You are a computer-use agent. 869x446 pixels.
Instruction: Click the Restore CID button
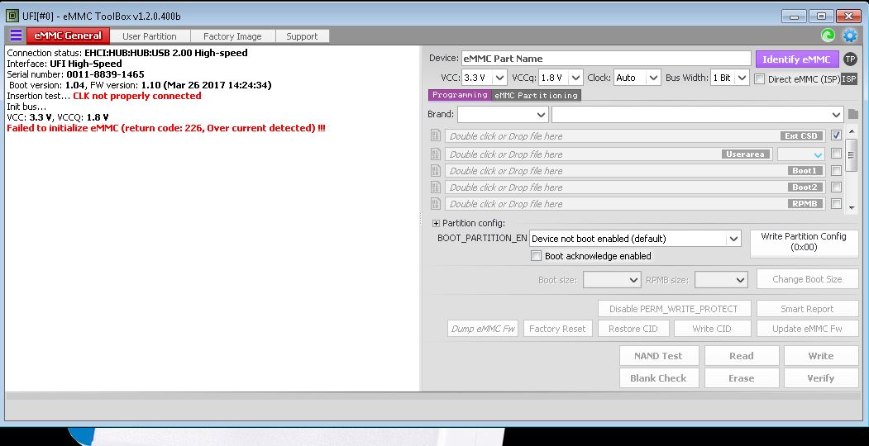(x=633, y=328)
